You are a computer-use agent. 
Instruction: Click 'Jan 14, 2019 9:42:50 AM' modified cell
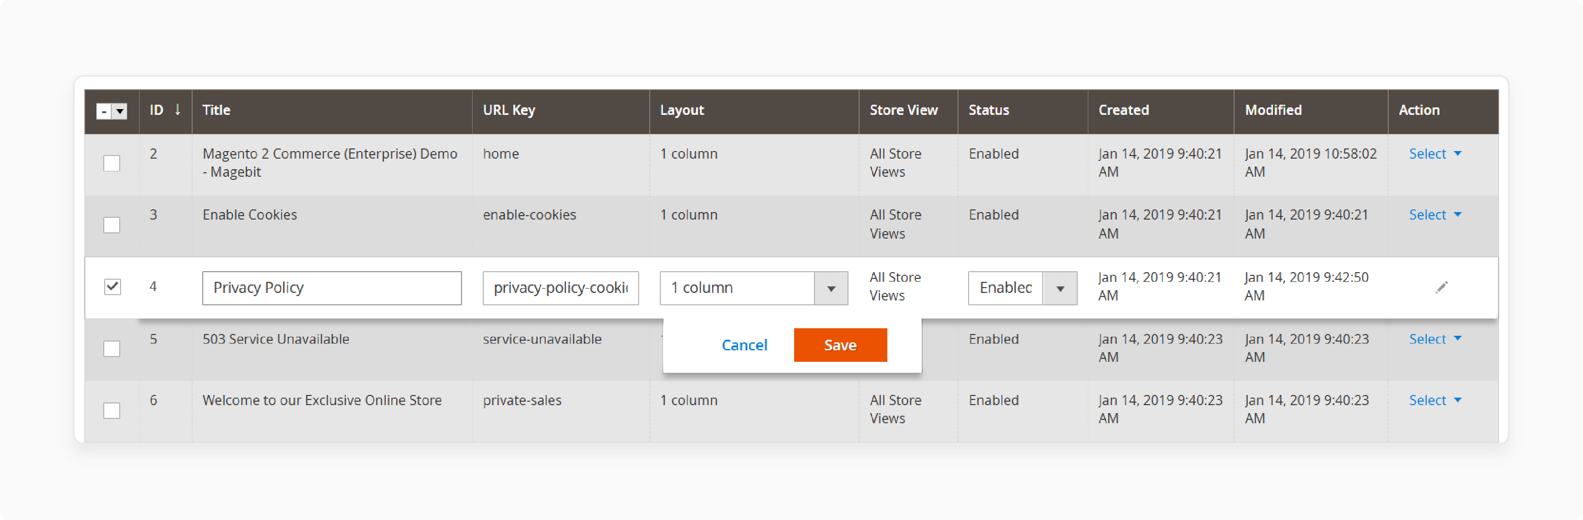(1307, 286)
